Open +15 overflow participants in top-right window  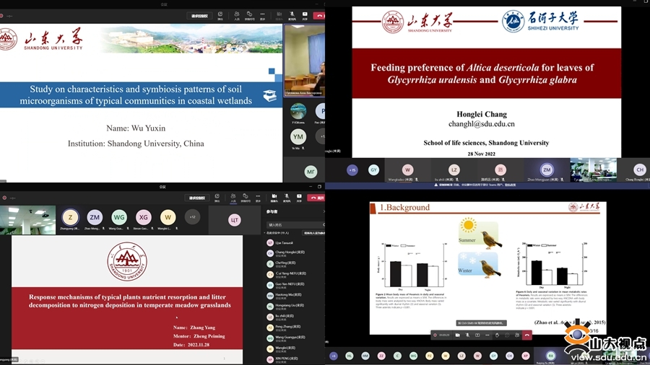coord(352,170)
